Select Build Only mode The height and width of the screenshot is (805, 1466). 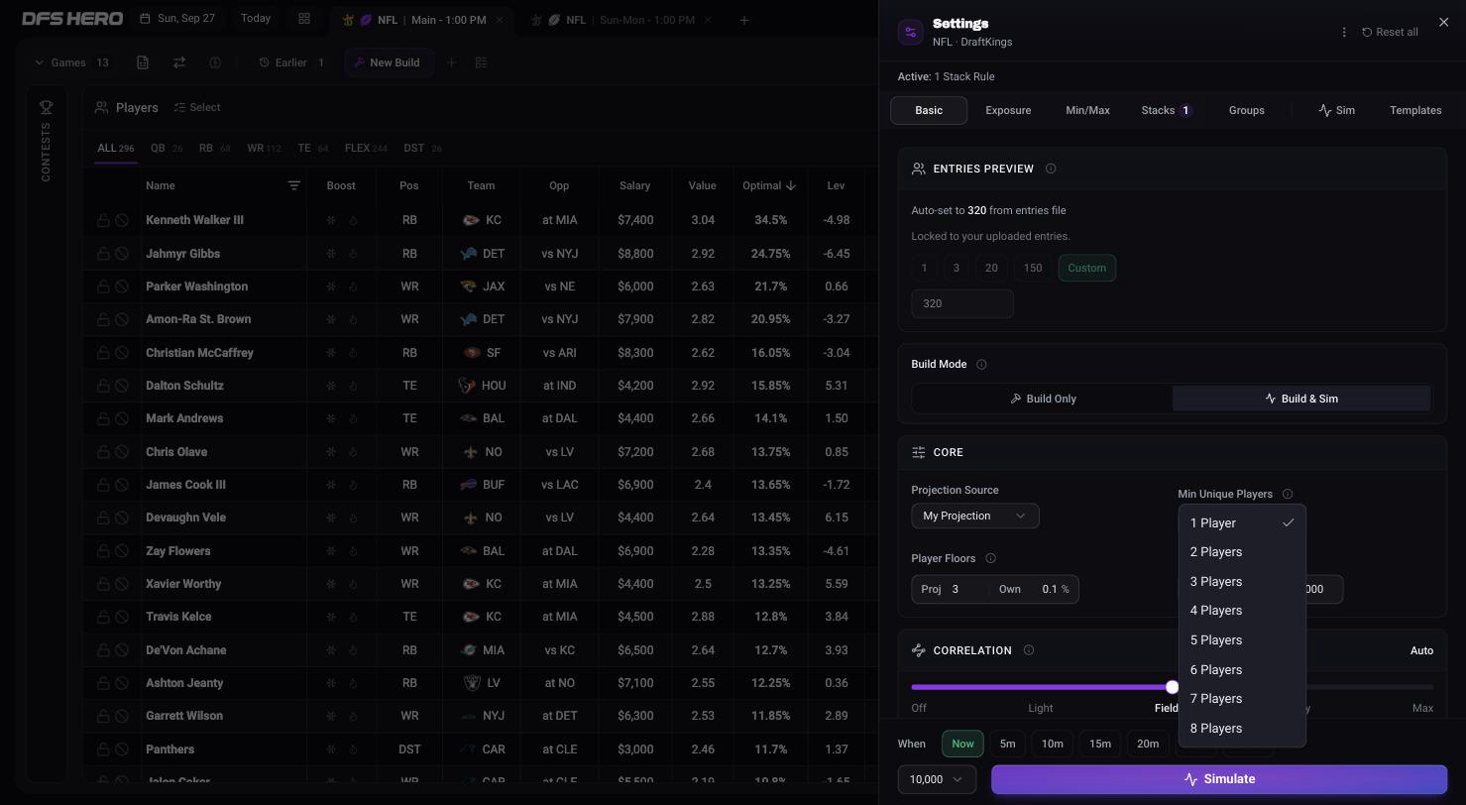[1043, 399]
